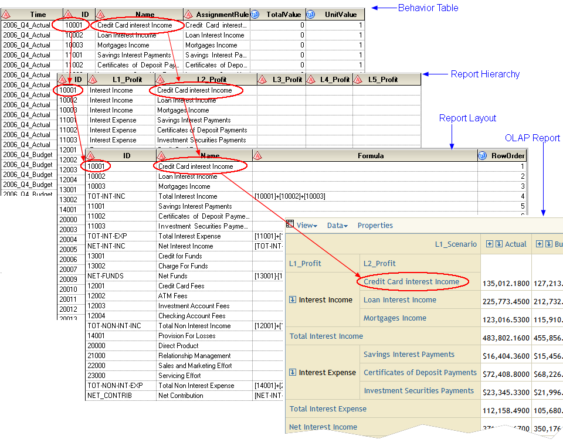Click the character type icon on Formula column
The width and height of the screenshot is (563, 446).
[257, 156]
